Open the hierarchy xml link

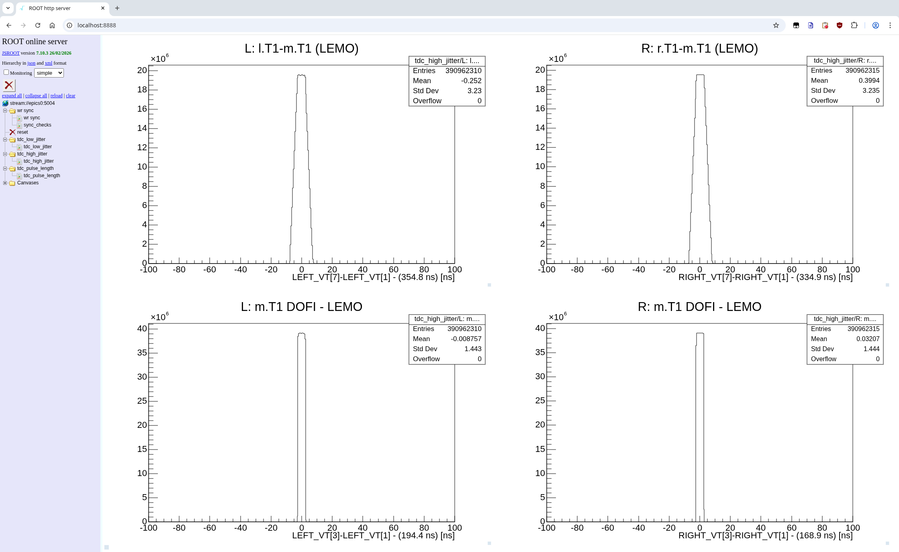[49, 63]
